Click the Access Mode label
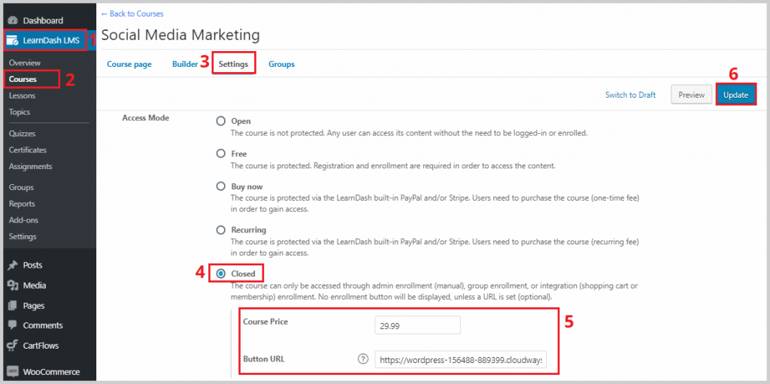The height and width of the screenshot is (384, 770). [x=145, y=118]
